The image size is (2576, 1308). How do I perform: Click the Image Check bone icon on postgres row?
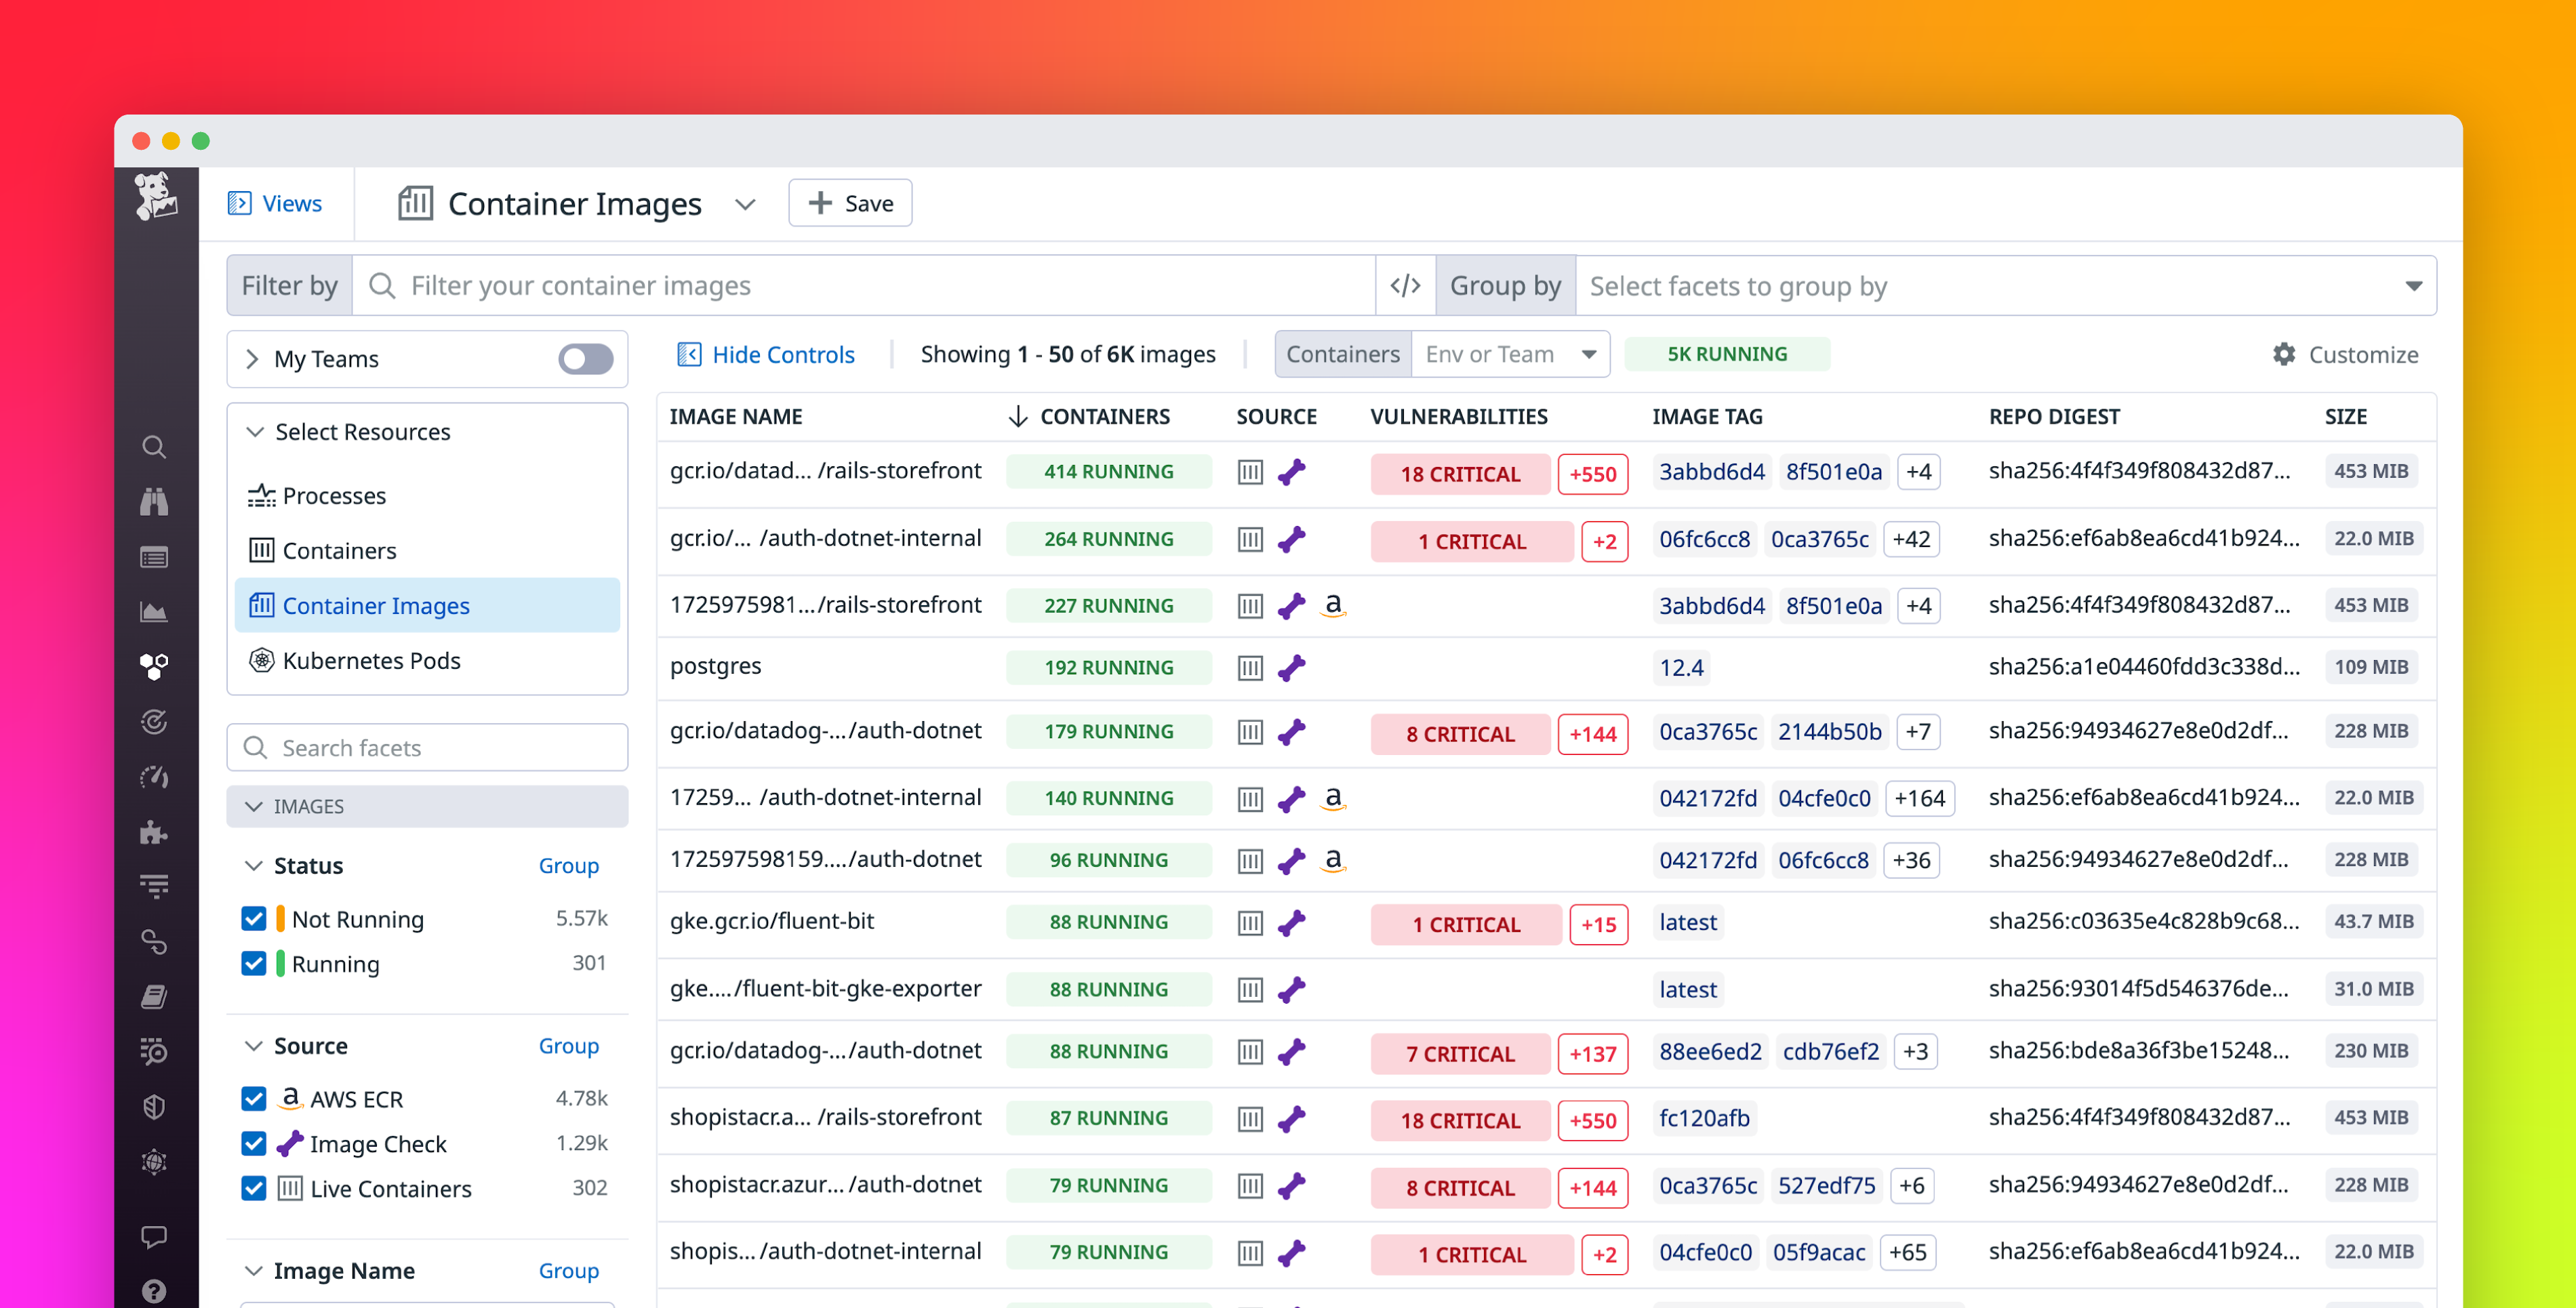(1293, 667)
